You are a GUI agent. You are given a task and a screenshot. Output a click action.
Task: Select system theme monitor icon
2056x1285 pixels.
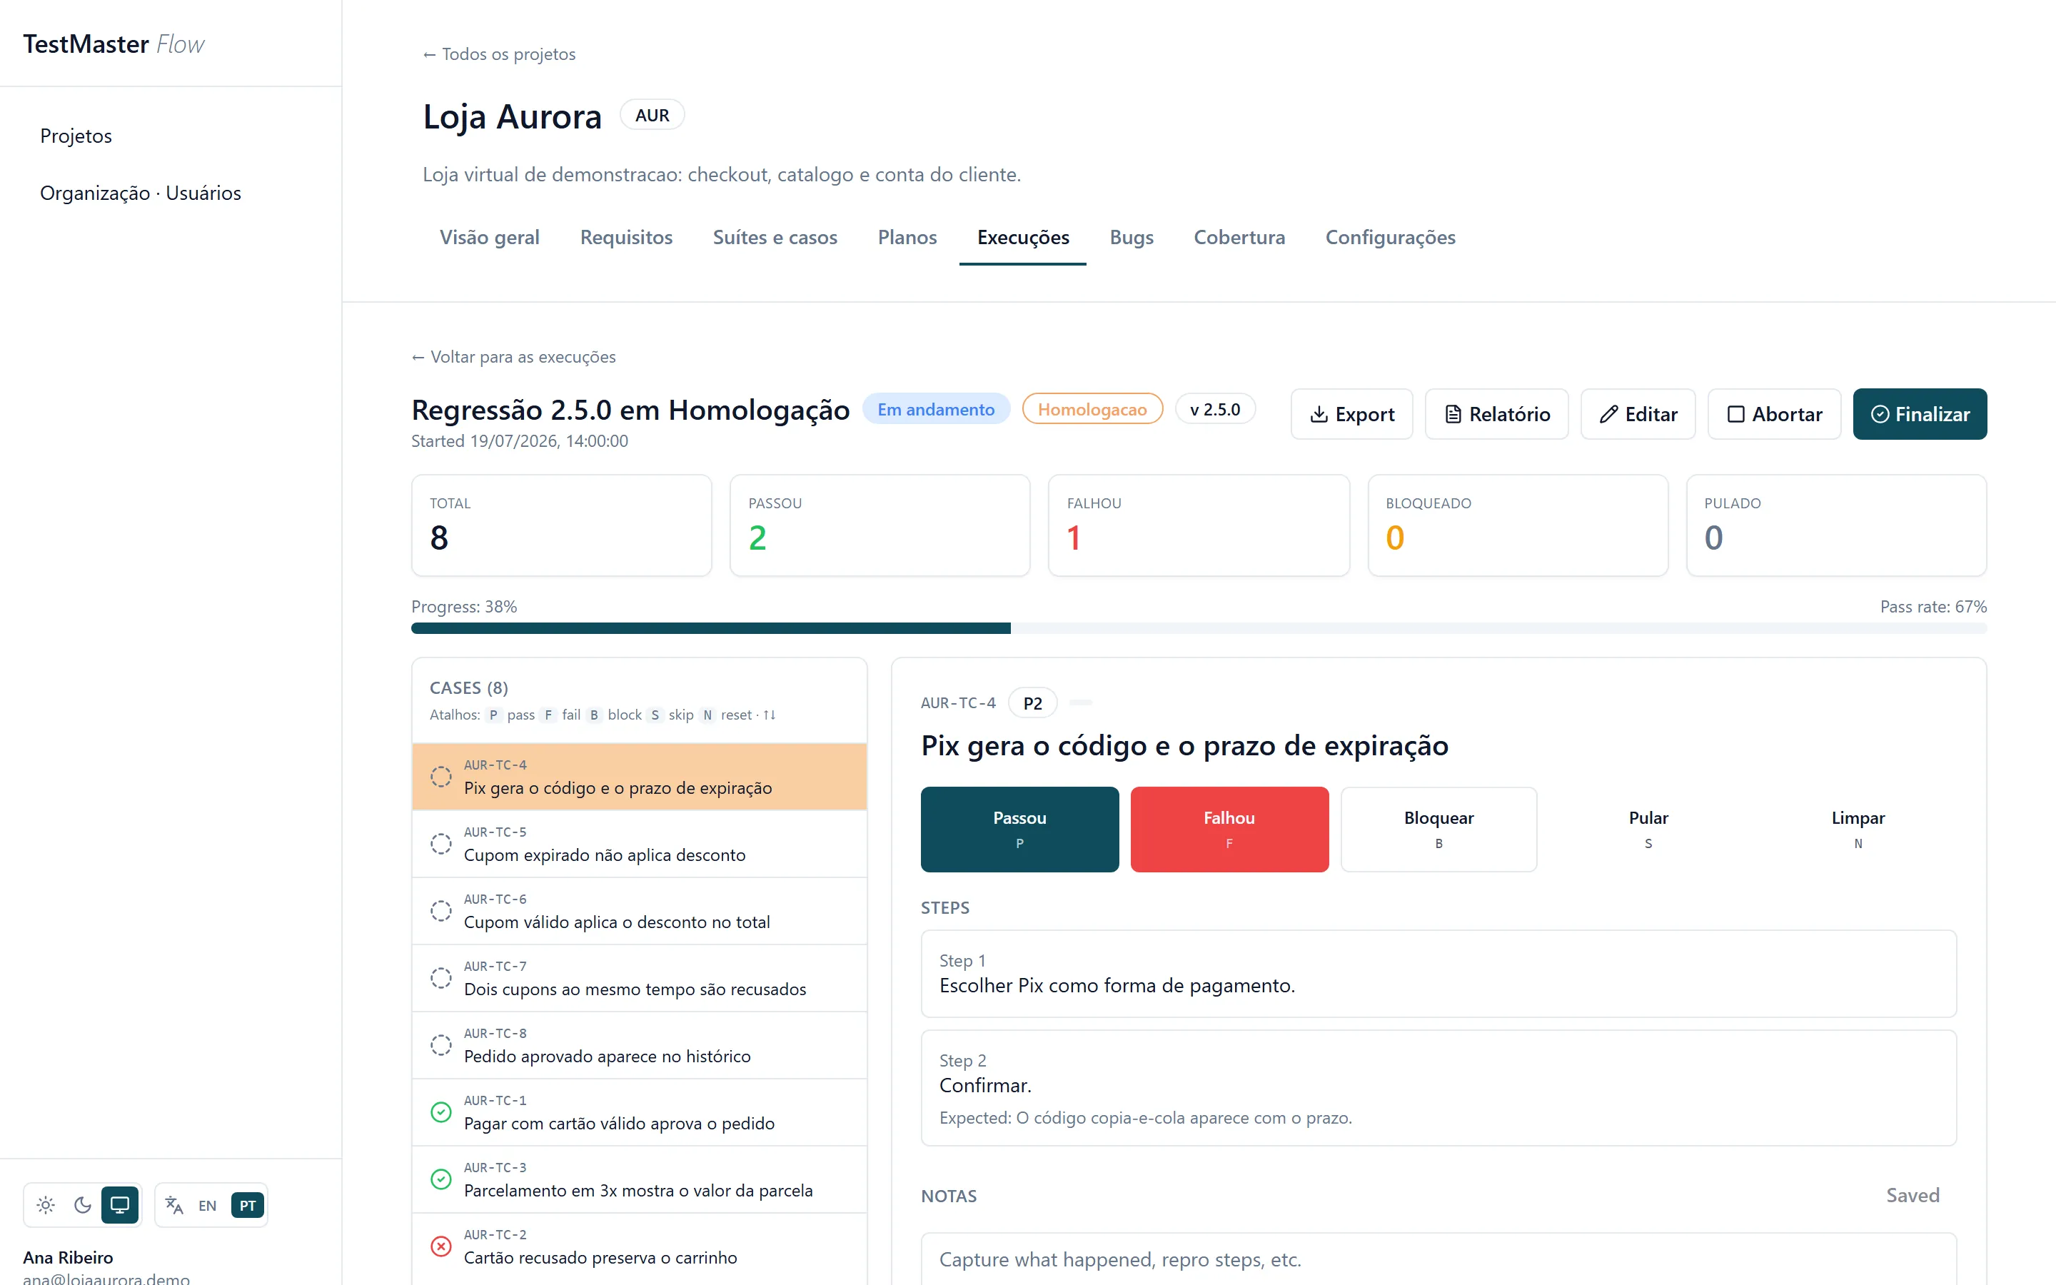click(120, 1204)
